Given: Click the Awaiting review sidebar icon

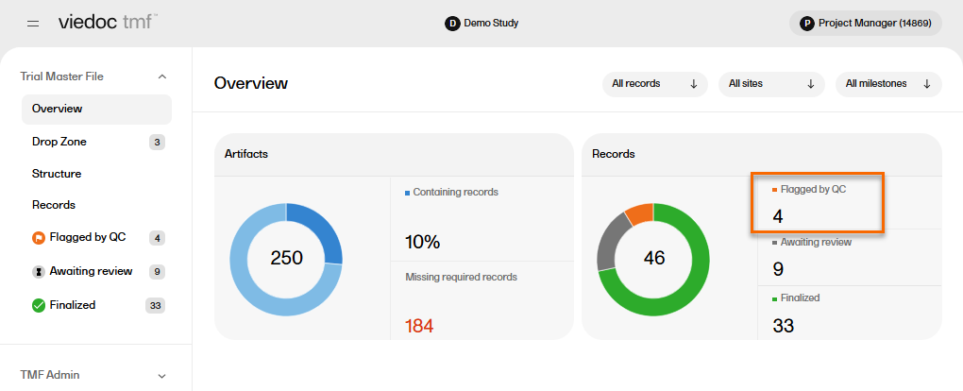Looking at the screenshot, I should tap(39, 272).
